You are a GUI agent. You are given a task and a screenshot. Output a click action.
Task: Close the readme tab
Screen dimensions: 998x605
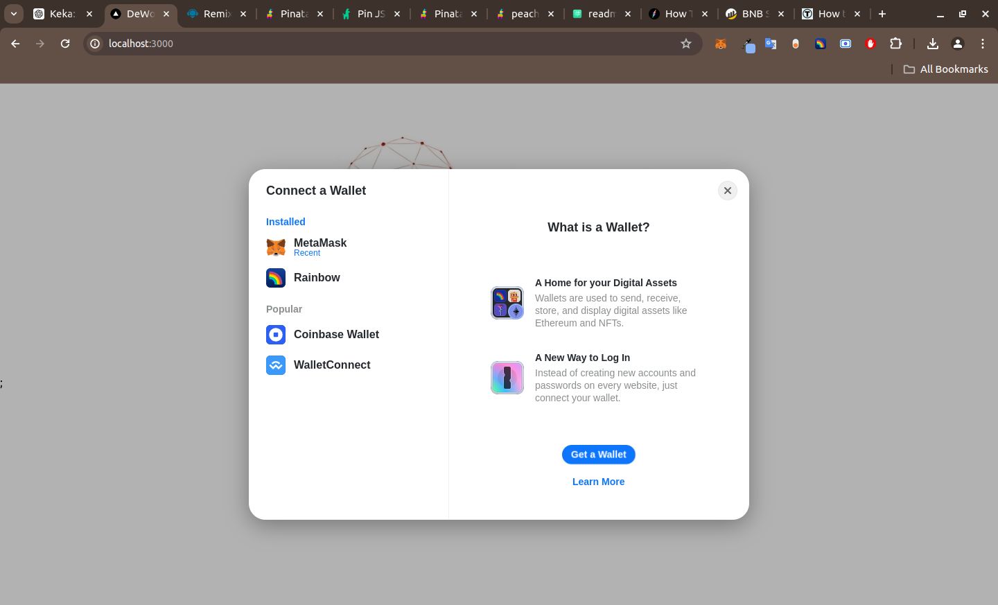[x=628, y=14]
